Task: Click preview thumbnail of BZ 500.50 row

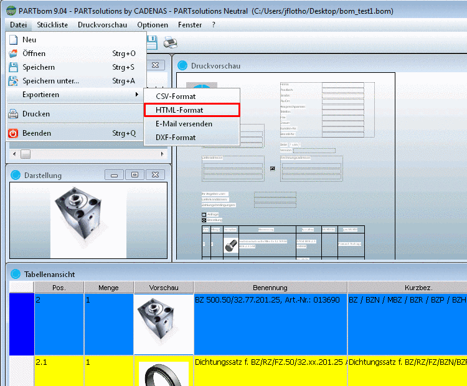Action: (164, 324)
